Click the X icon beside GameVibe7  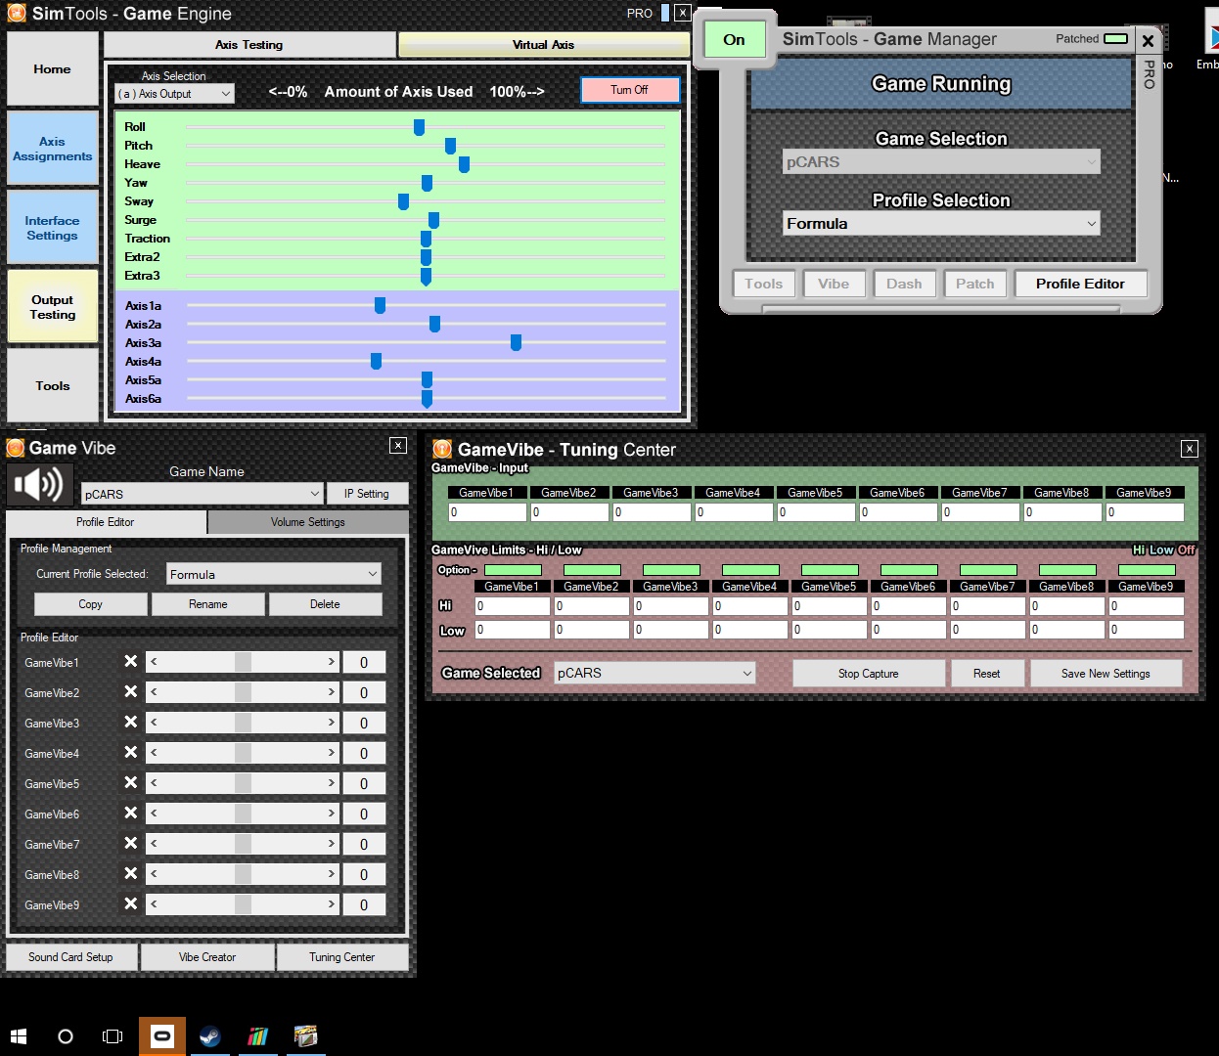131,844
